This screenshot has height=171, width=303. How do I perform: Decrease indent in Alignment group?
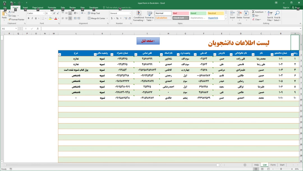[75, 18]
